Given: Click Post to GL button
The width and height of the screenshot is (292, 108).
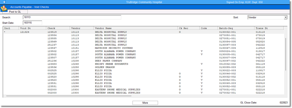Looking at the screenshot, I should pyautogui.click(x=15, y=12).
